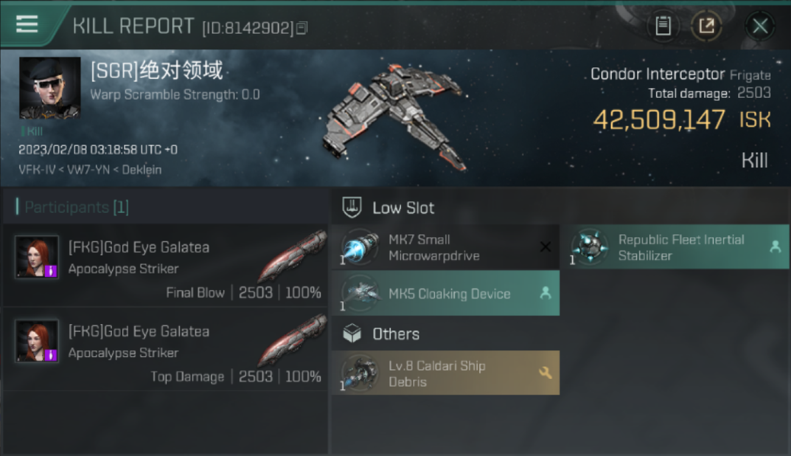
Task: Select the Republic Fleet Inertial Stabilizer item
Action: [679, 247]
